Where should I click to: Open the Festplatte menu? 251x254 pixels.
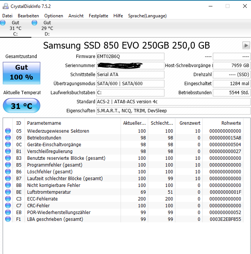click(x=98, y=16)
